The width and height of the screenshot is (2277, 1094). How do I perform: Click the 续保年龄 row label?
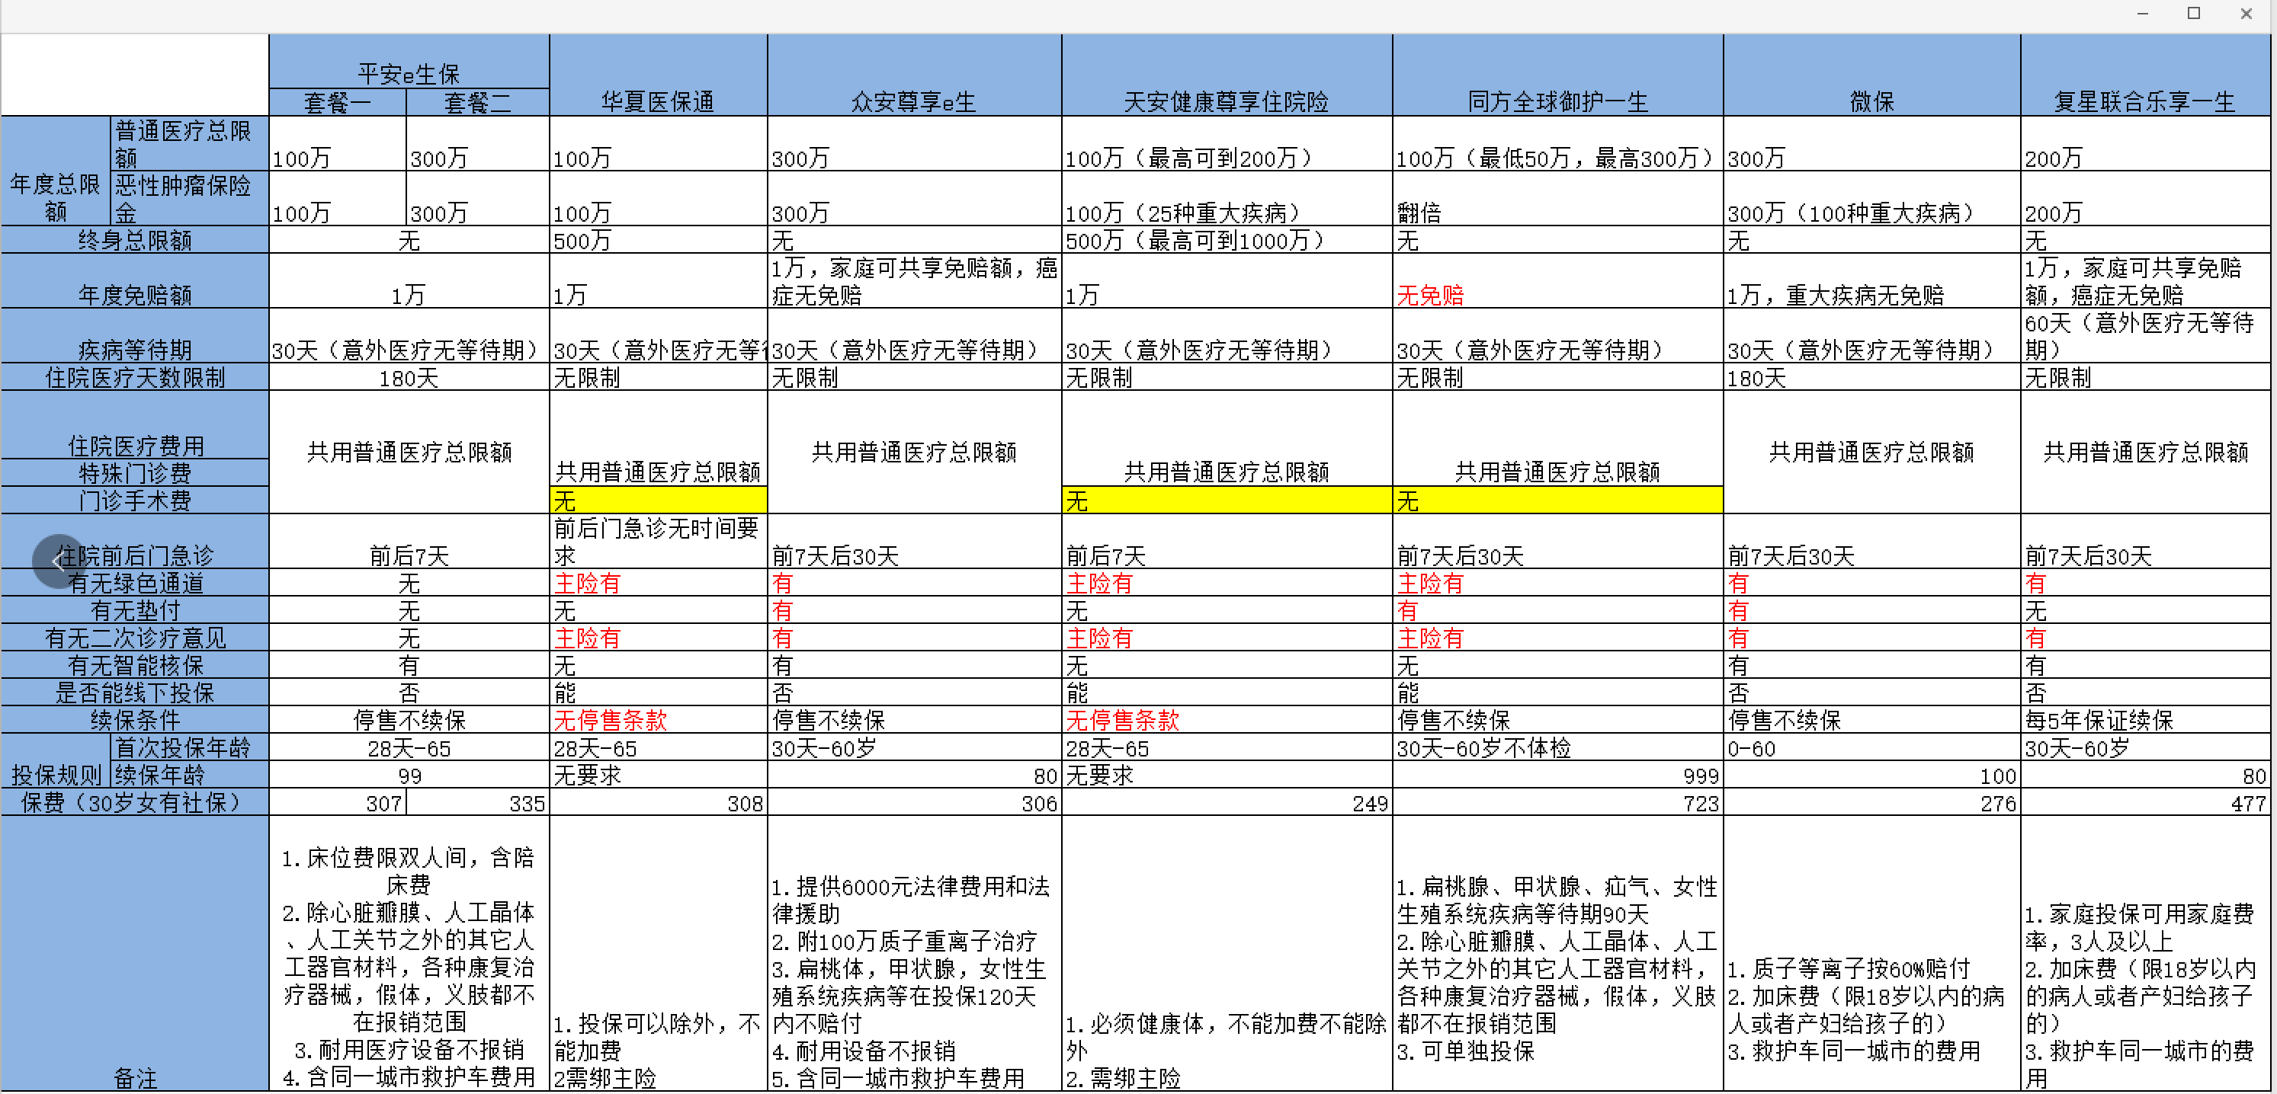(189, 774)
